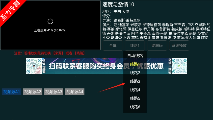Click the red 注意 playback failure notice
The image size is (213, 120).
tap(49, 53)
